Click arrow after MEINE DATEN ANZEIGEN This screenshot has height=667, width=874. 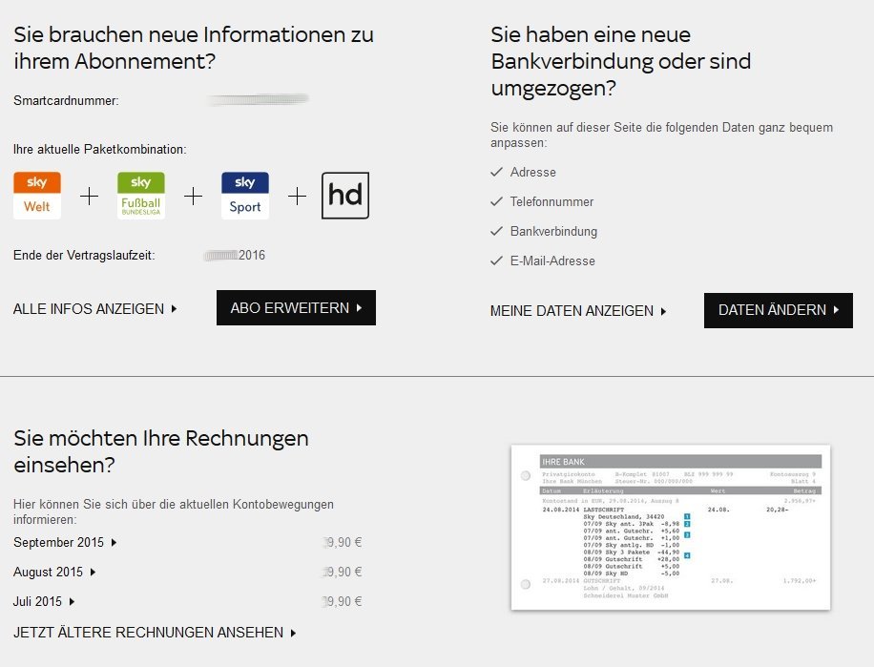(663, 311)
